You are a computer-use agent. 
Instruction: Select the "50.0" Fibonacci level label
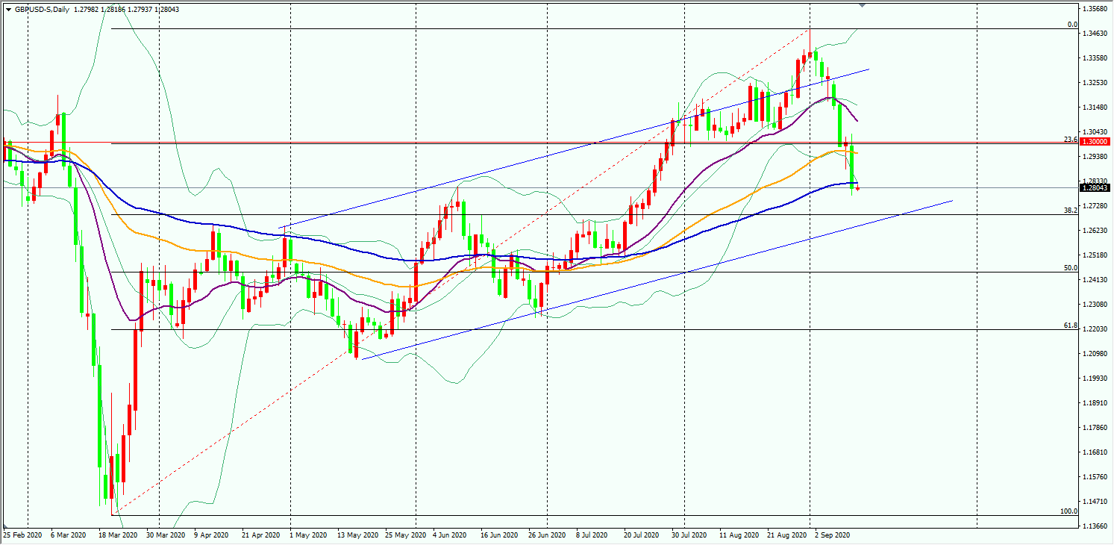[1071, 267]
